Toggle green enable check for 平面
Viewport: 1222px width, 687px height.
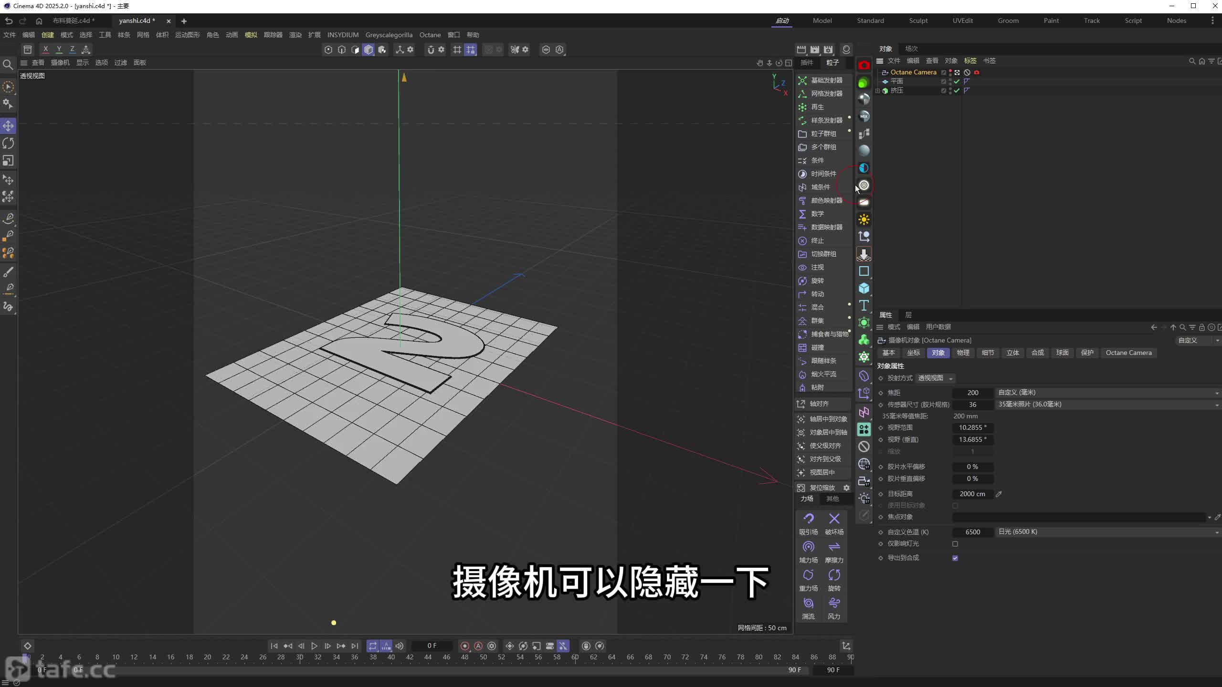click(x=957, y=81)
